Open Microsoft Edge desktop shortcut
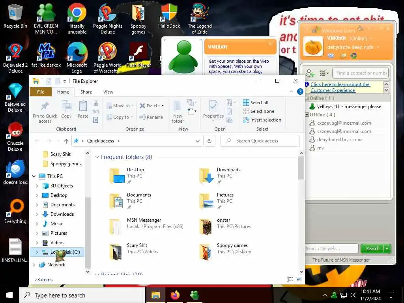The image size is (404, 303). click(x=77, y=58)
